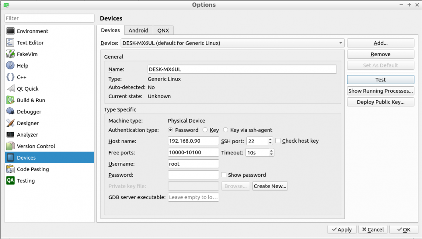
Task: Select the Key authentication radio button
Action: [x=205, y=130]
